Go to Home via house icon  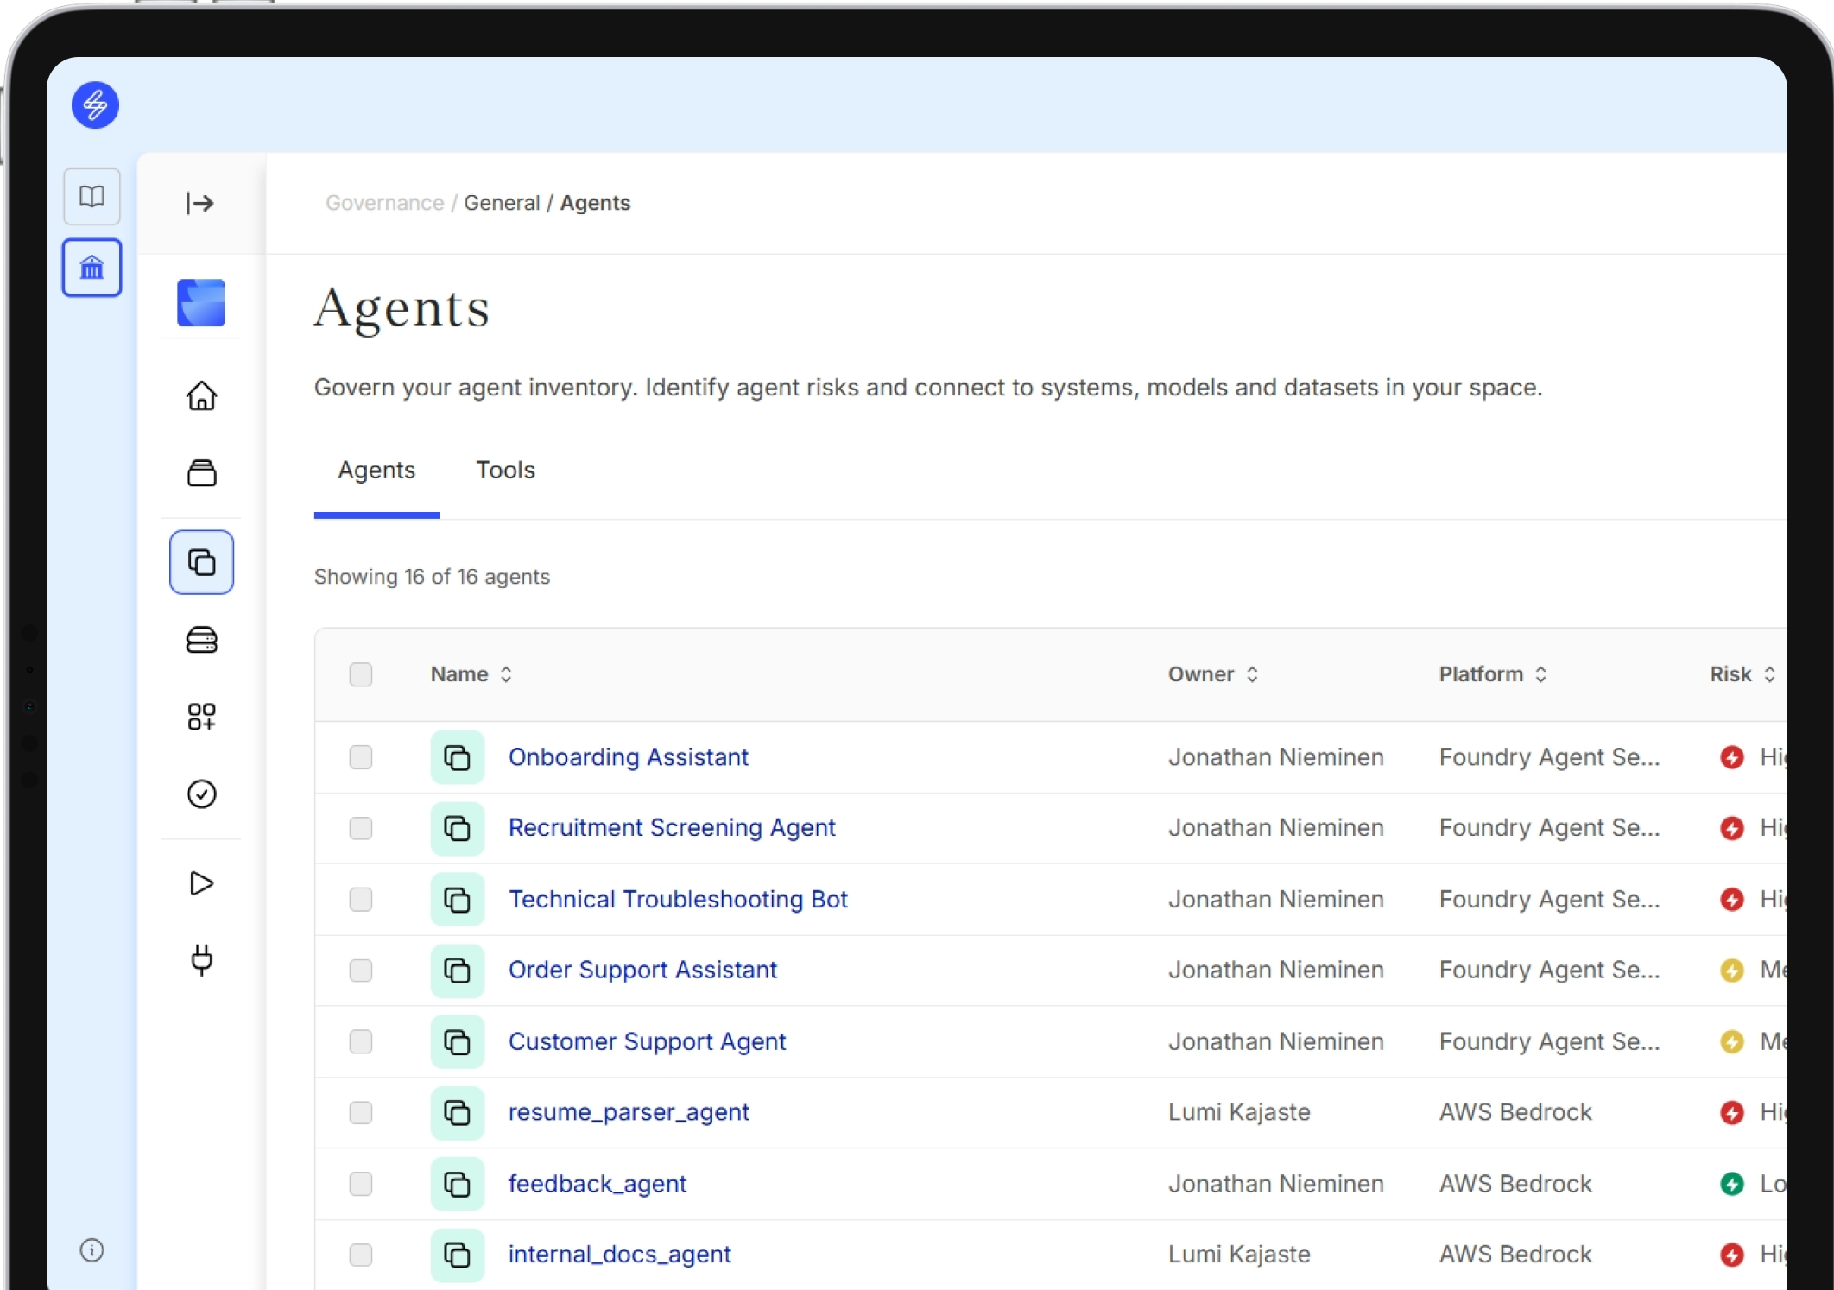[202, 395]
